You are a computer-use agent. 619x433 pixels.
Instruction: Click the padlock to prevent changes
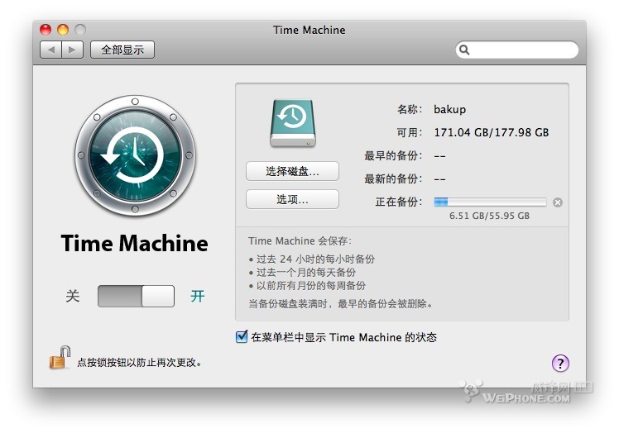(60, 358)
